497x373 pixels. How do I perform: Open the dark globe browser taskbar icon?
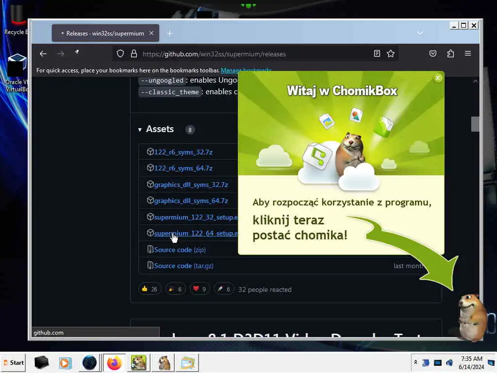pyautogui.click(x=89, y=362)
